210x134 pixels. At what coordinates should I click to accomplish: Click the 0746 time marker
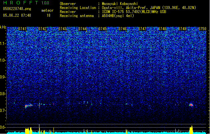123,29
